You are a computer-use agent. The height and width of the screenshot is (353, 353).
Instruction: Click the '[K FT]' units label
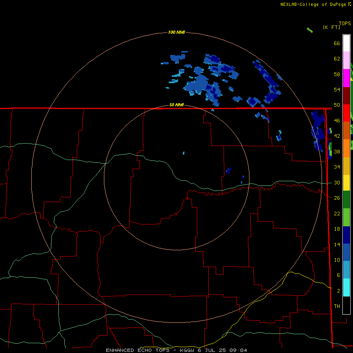click(331, 27)
